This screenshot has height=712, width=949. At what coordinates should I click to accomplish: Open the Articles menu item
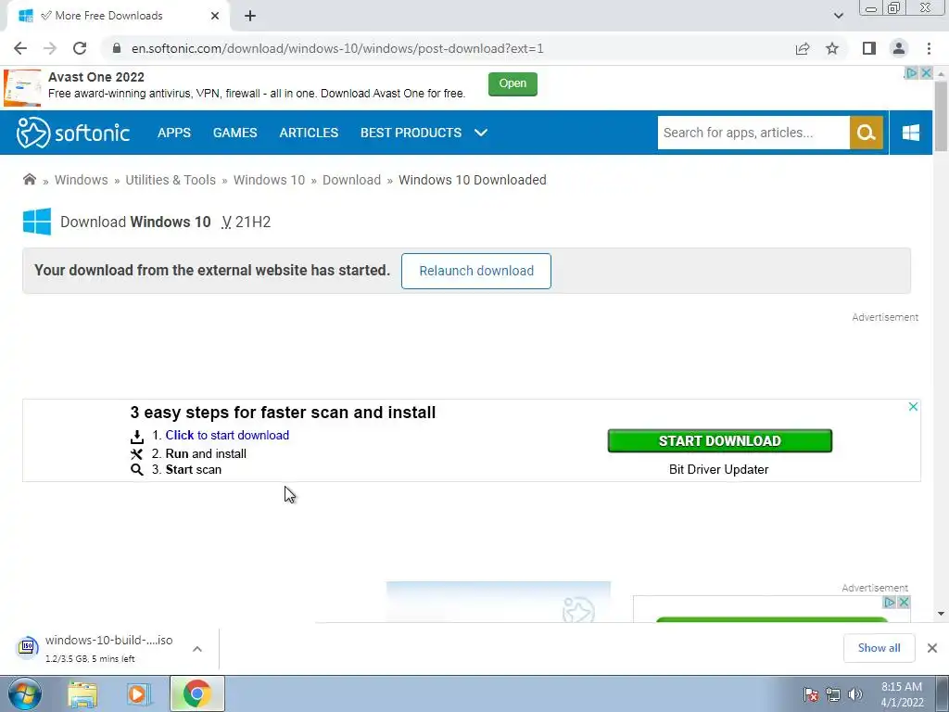coord(309,133)
